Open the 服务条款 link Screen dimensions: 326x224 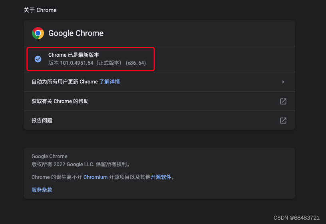pyautogui.click(x=42, y=190)
